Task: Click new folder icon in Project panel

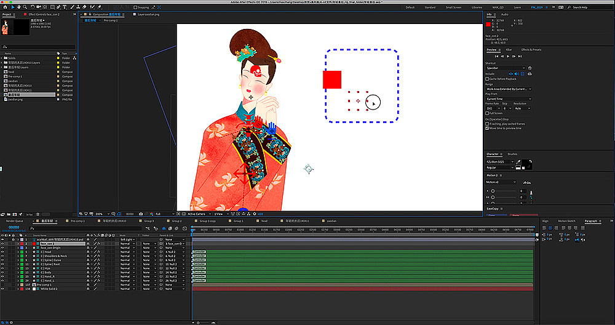Action: coord(9,214)
